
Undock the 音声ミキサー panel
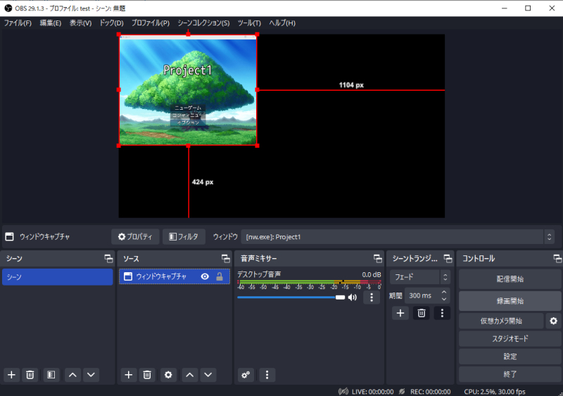tap(377, 259)
